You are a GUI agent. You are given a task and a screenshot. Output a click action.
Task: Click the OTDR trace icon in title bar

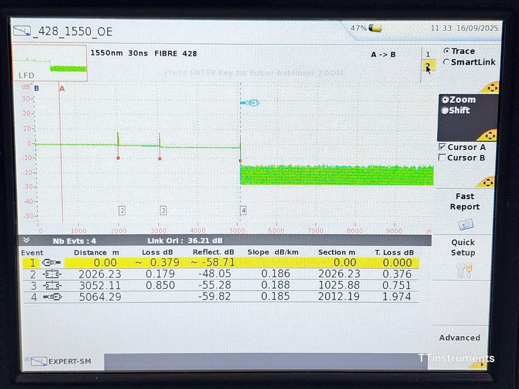point(22,31)
